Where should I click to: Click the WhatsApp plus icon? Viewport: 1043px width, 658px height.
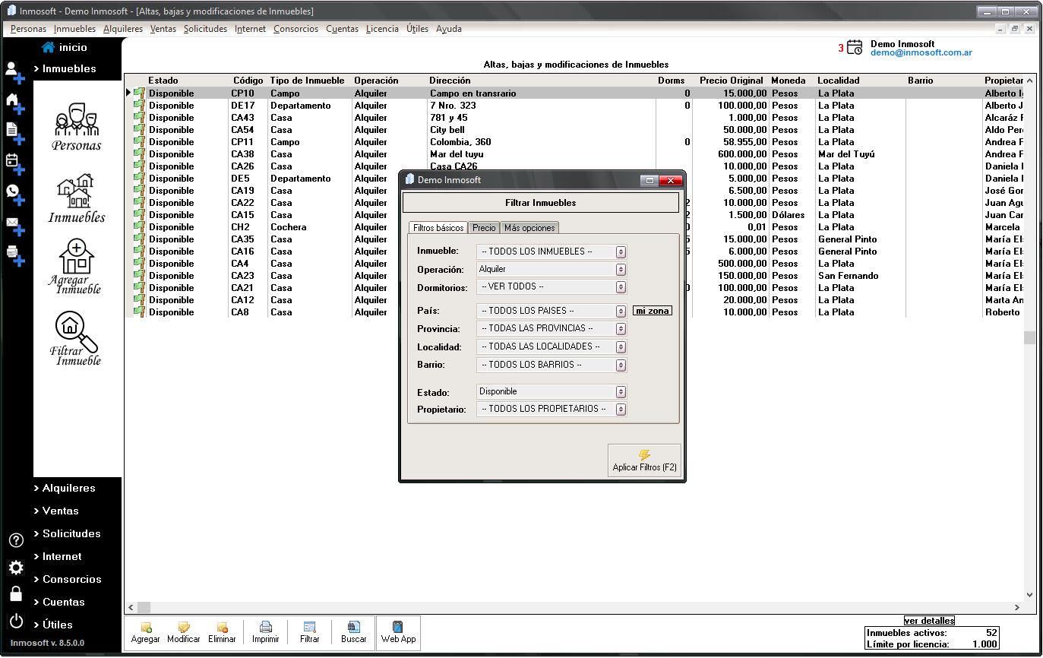[15, 195]
